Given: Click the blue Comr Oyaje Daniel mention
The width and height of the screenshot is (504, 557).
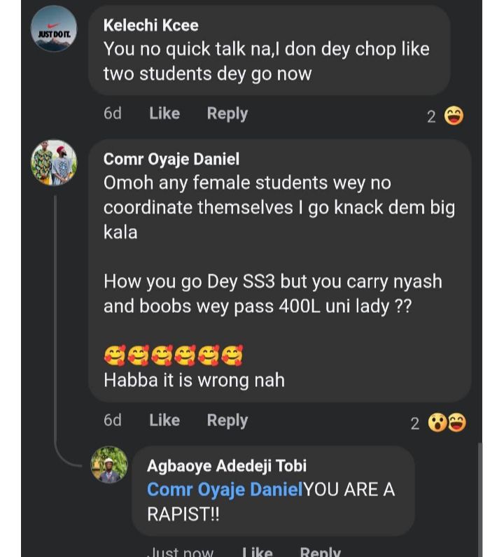Looking at the screenshot, I should point(224,489).
